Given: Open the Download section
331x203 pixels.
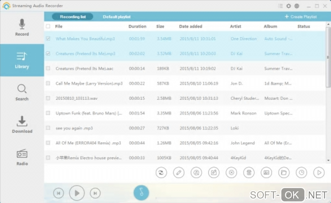Looking at the screenshot, I should pos(22,125).
